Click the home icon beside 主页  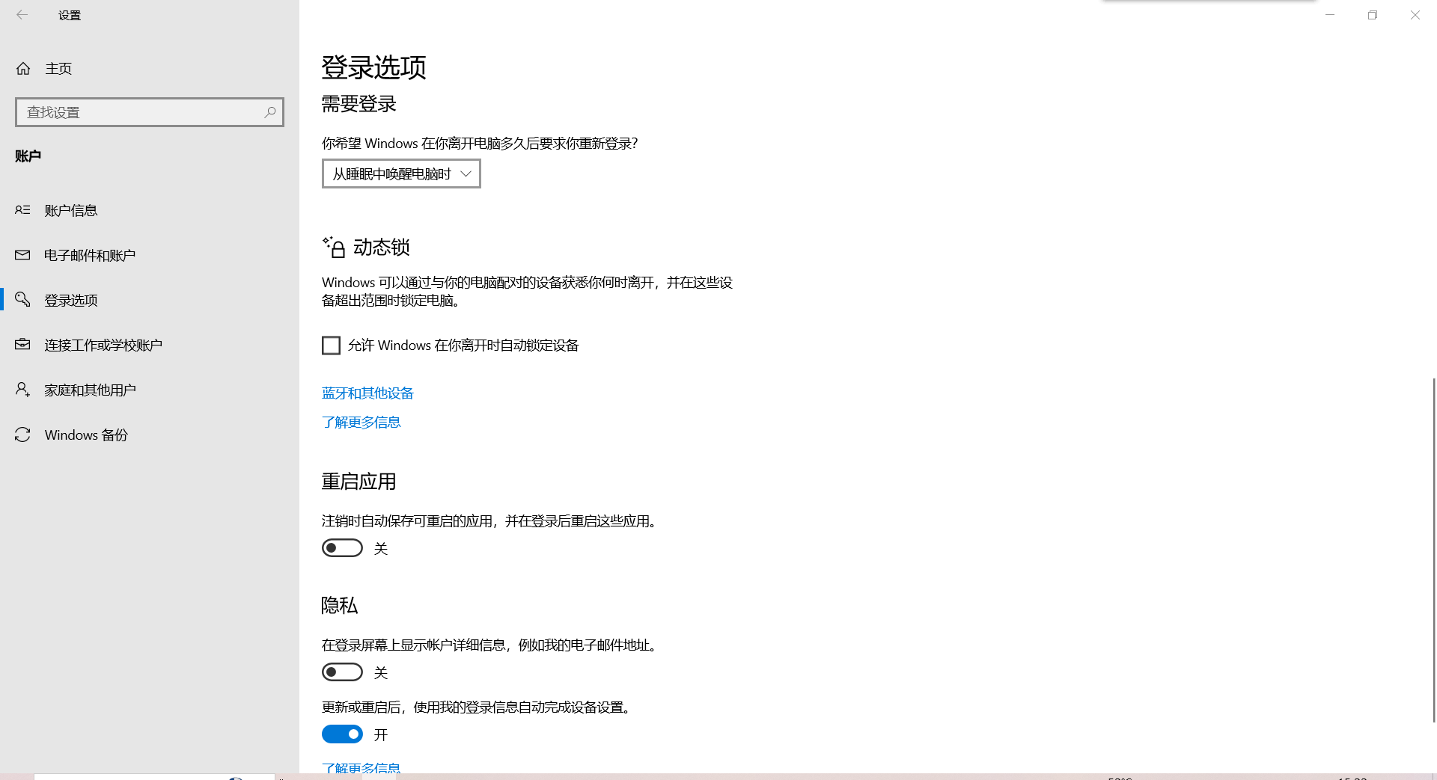23,69
